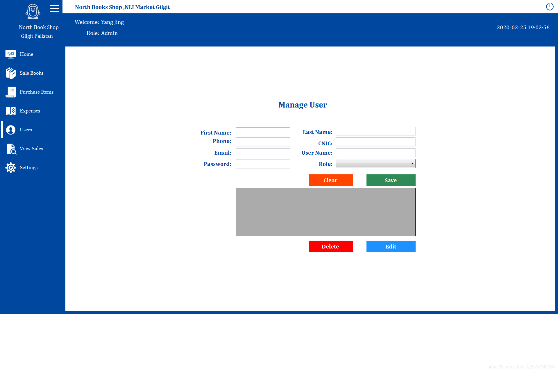Click the penguin logo icon

point(33,12)
